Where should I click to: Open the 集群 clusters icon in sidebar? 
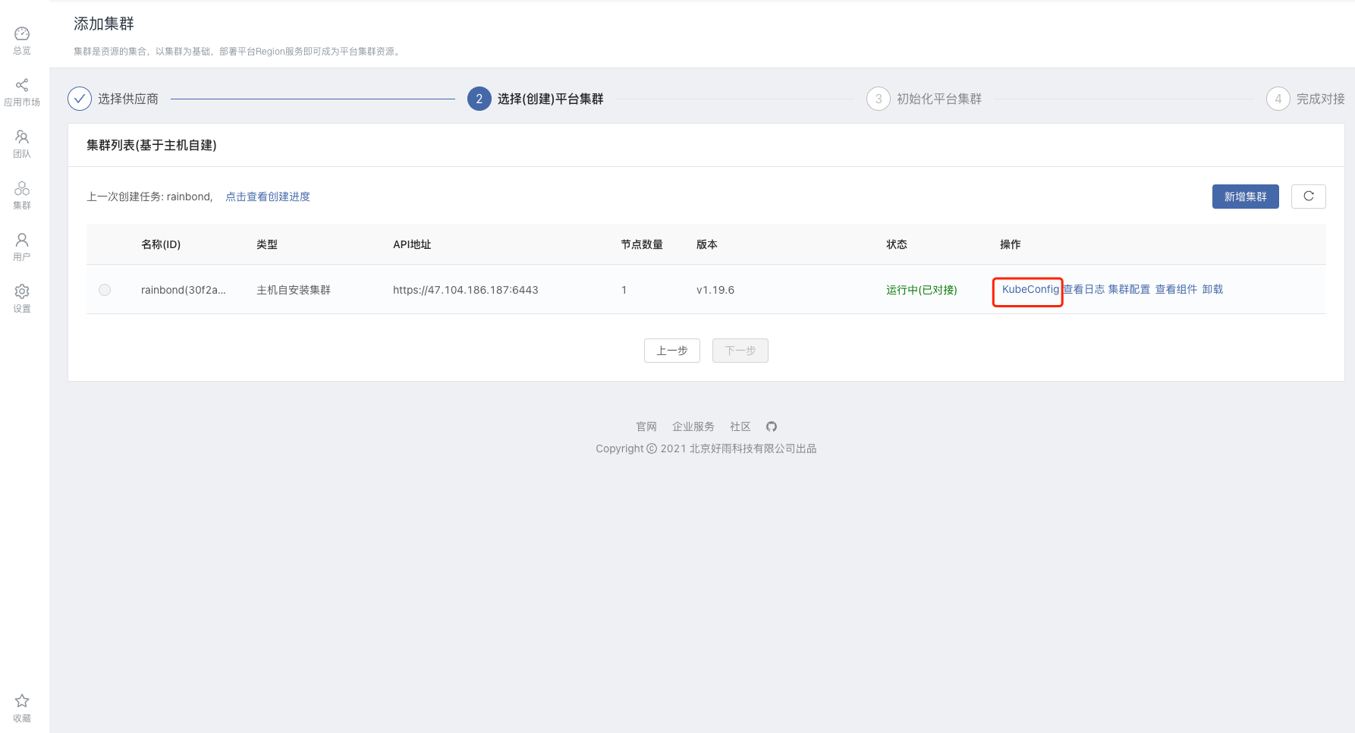[22, 188]
